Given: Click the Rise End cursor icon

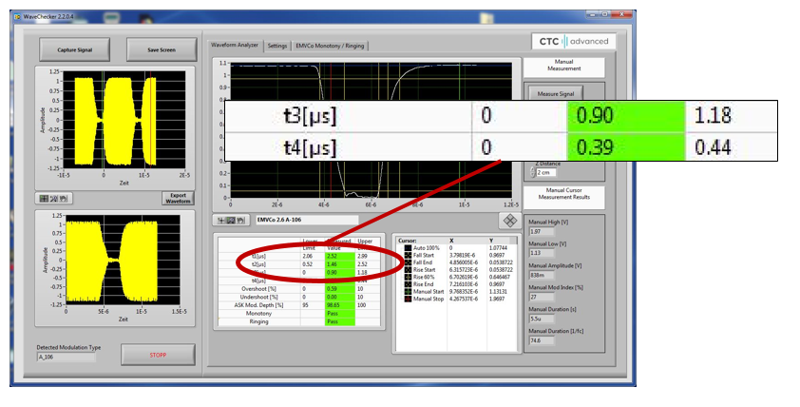Looking at the screenshot, I should tap(408, 284).
